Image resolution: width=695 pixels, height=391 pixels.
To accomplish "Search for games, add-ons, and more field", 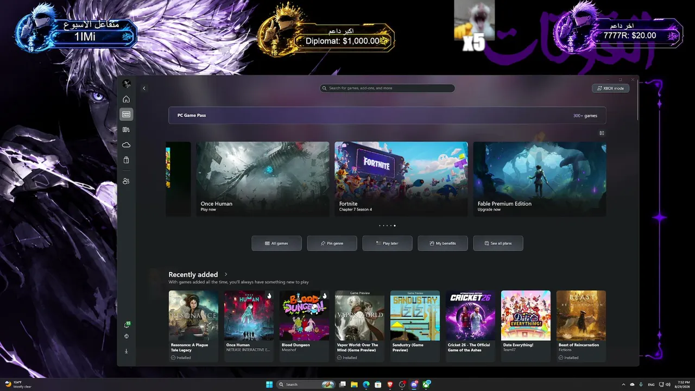I will 387,88.
